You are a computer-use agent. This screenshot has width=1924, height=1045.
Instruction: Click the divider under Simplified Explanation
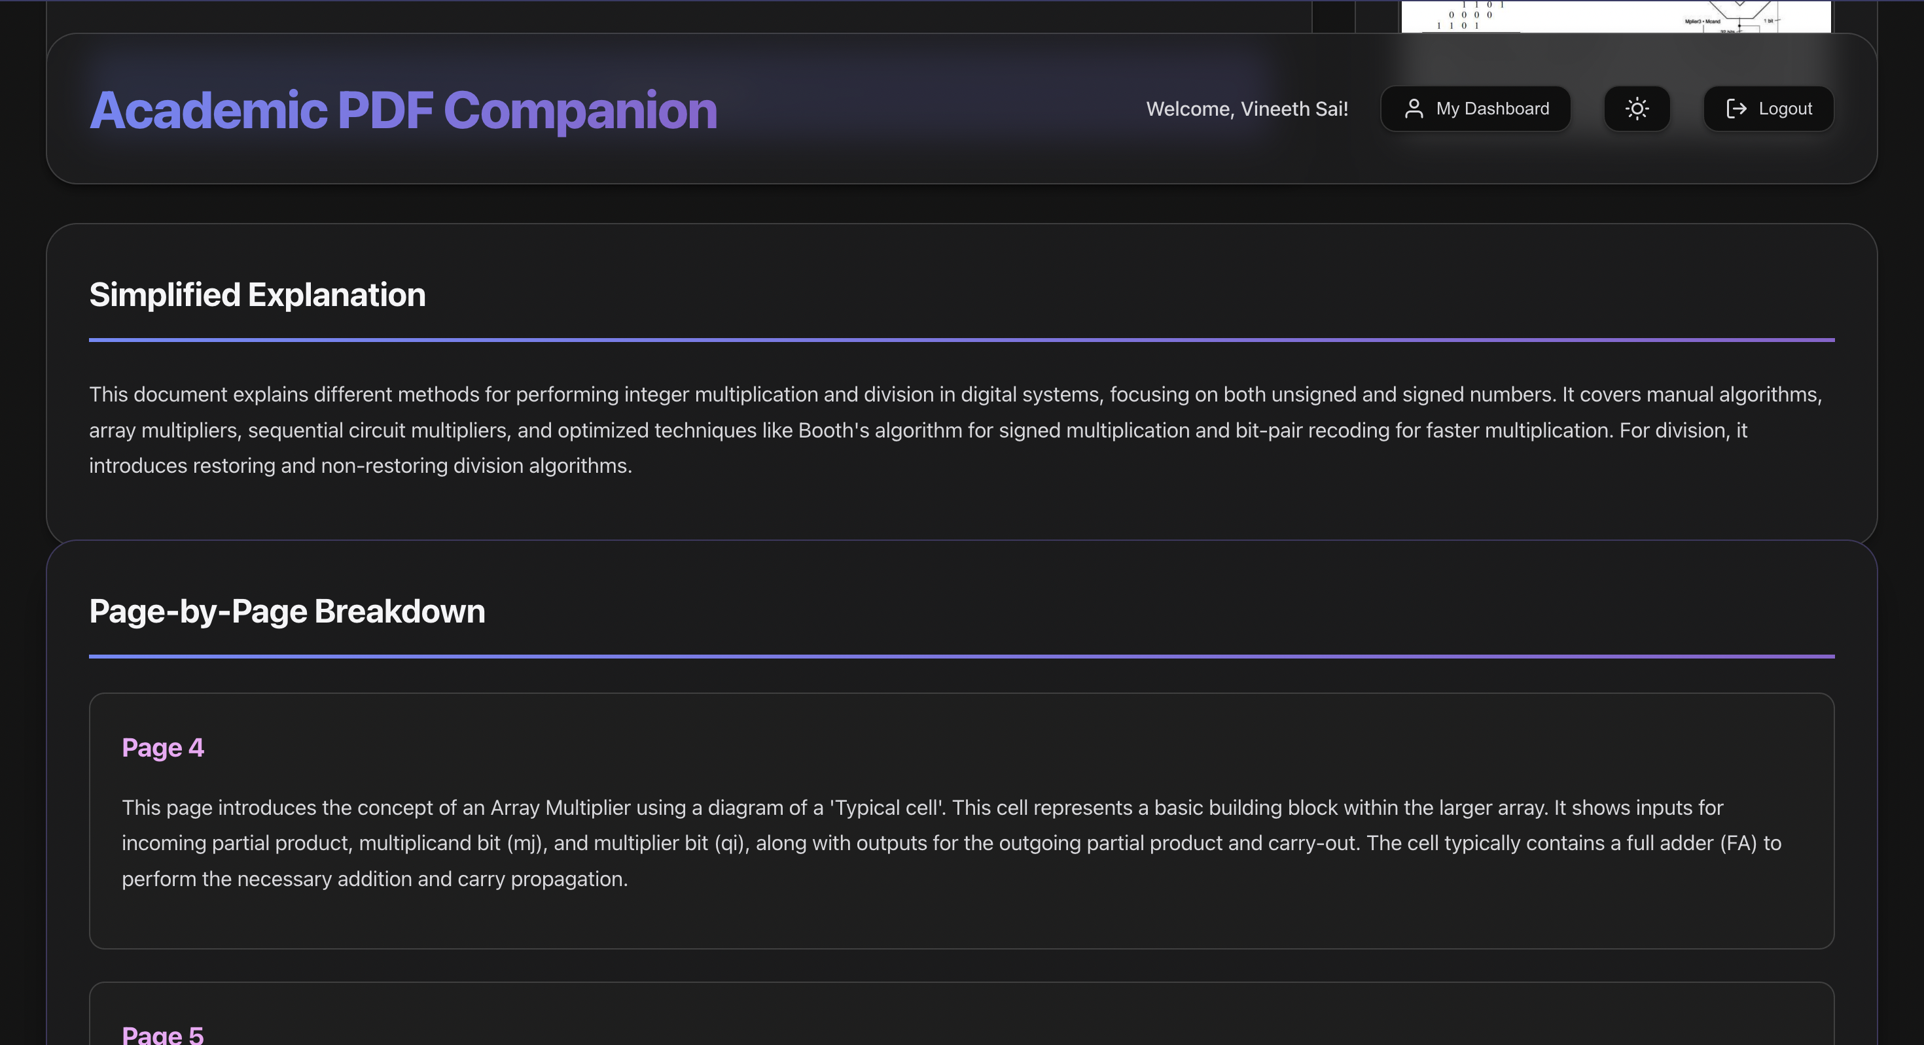tap(961, 340)
